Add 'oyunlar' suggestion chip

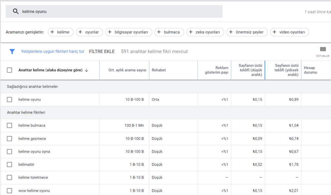[89, 32]
